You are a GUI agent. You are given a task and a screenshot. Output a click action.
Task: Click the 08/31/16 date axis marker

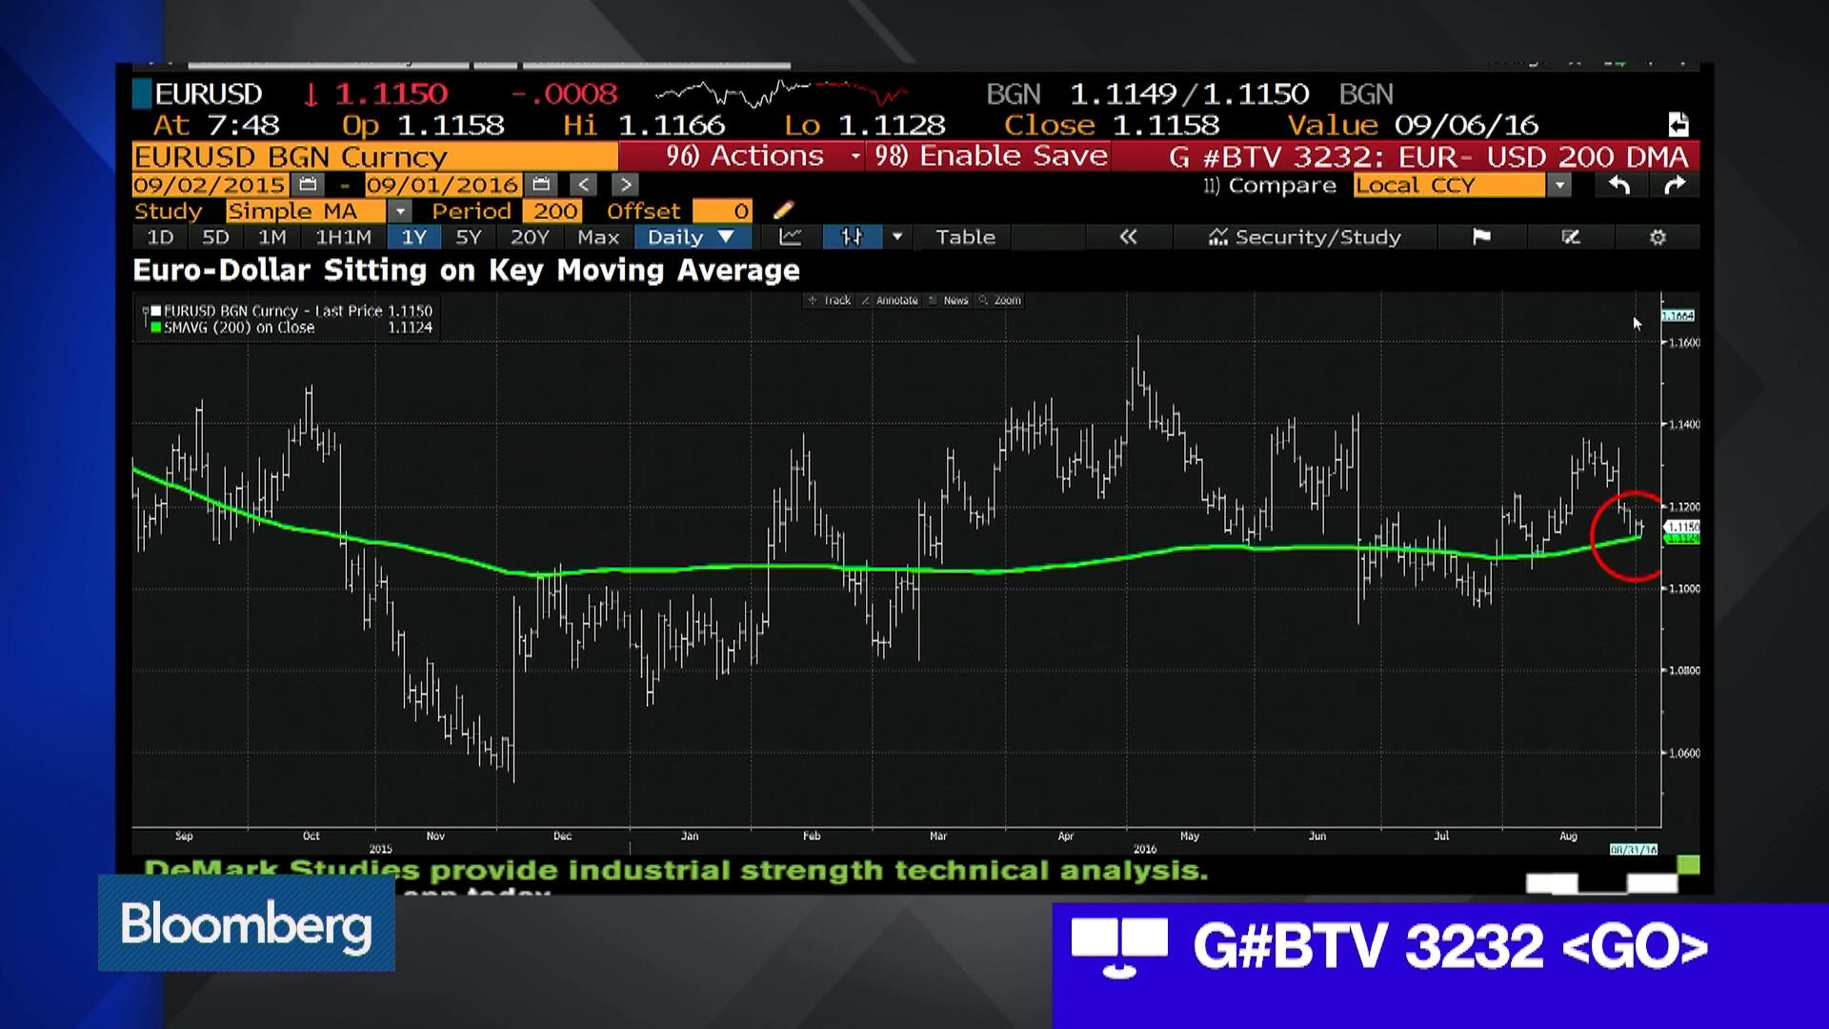coord(1633,849)
